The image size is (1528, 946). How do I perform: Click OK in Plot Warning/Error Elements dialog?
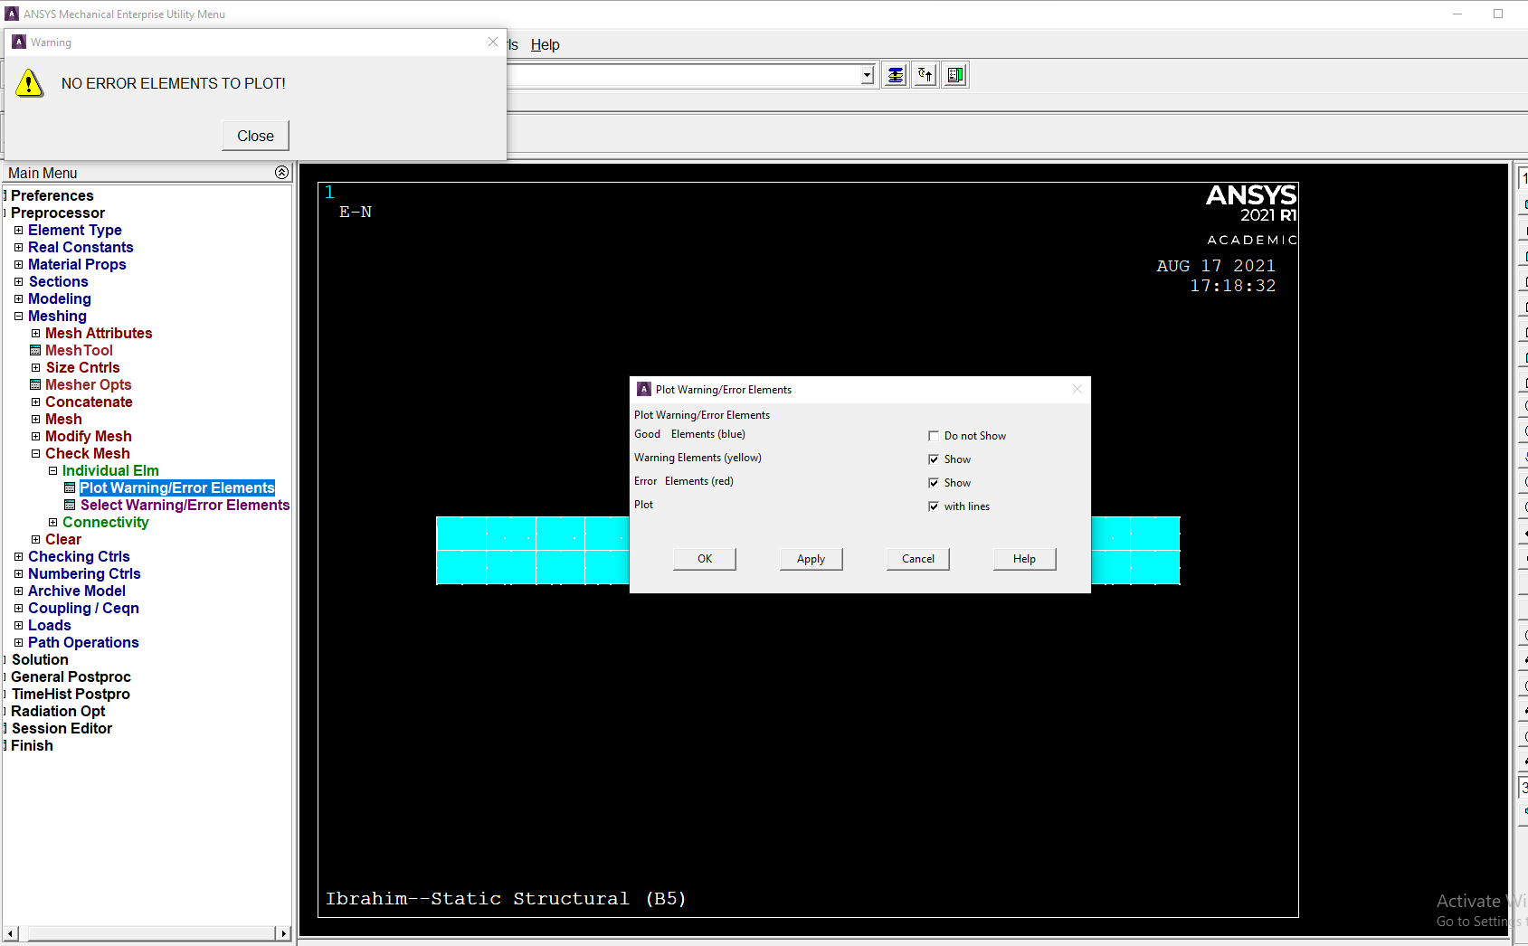[705, 559]
